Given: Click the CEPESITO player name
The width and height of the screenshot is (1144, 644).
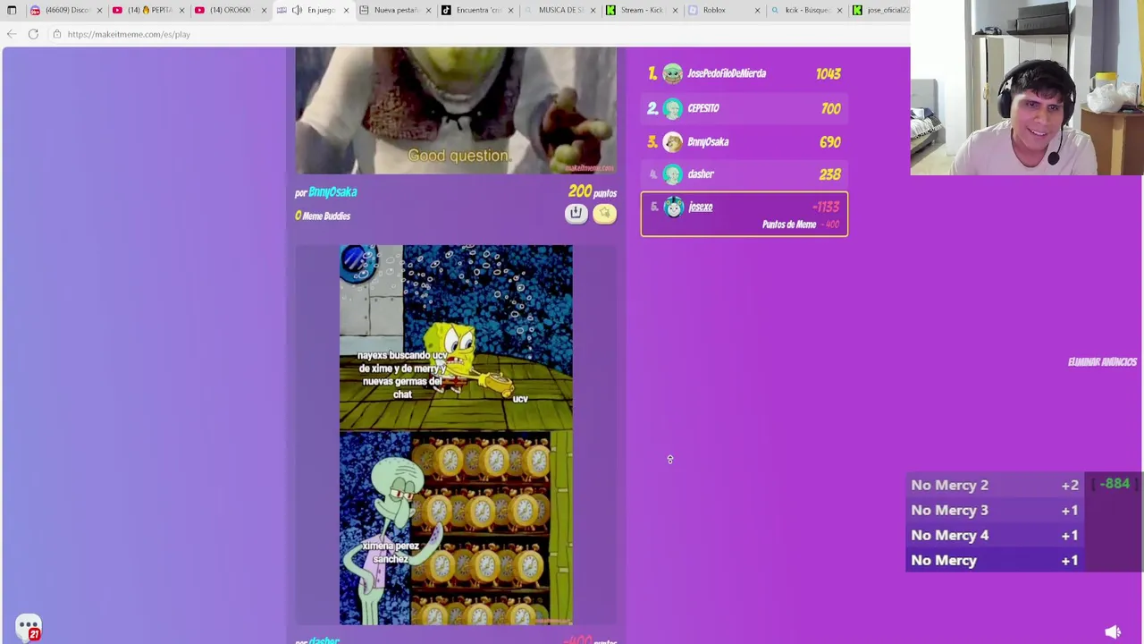Looking at the screenshot, I should click(703, 108).
